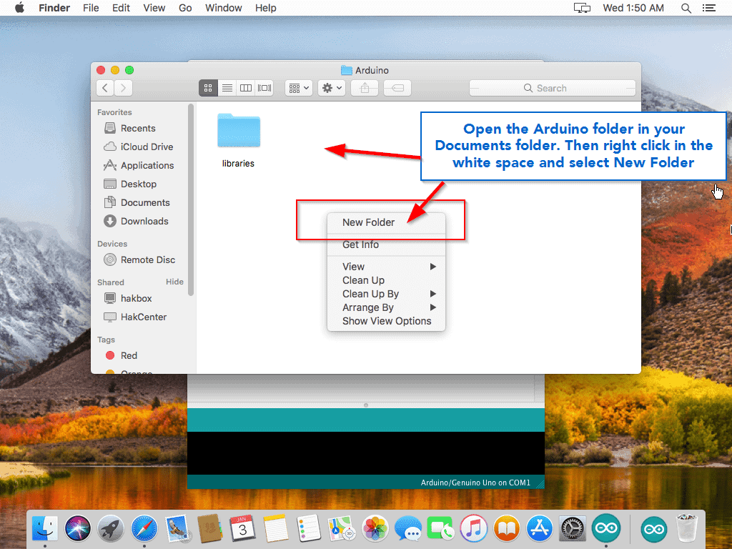
Task: Open Notes from the Dock
Action: tap(276, 529)
